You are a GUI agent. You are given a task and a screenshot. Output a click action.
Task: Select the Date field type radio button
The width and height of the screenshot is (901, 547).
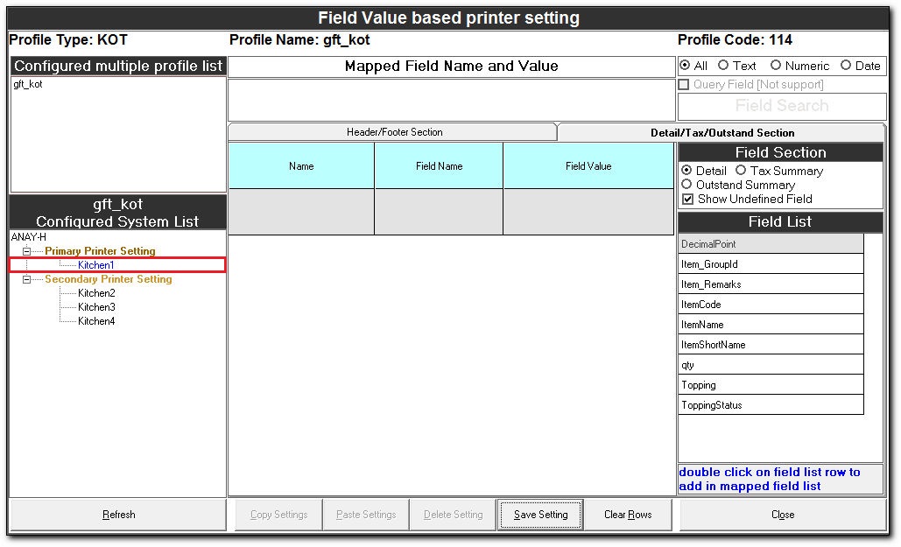(x=846, y=66)
